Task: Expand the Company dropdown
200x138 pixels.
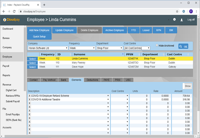Action: [x=47, y=48]
